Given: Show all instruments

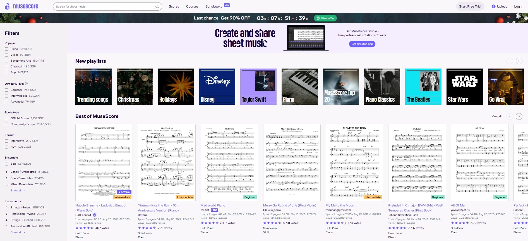Looking at the screenshot, I should pyautogui.click(x=18, y=232).
